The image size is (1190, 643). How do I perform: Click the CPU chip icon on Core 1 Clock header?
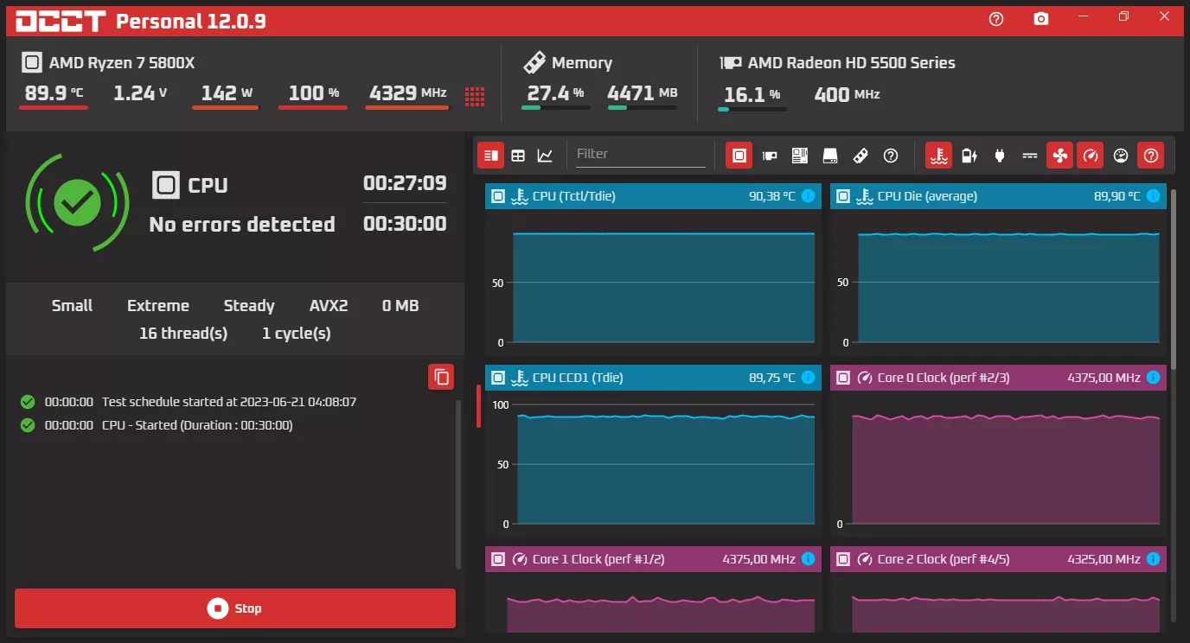coord(498,559)
